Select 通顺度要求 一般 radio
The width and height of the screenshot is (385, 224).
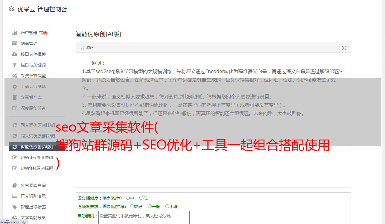(150, 206)
